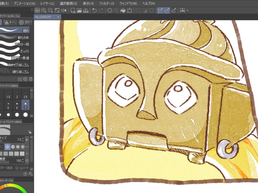
Task: Click the deselect icon in toolbar
Action: click(x=138, y=11)
